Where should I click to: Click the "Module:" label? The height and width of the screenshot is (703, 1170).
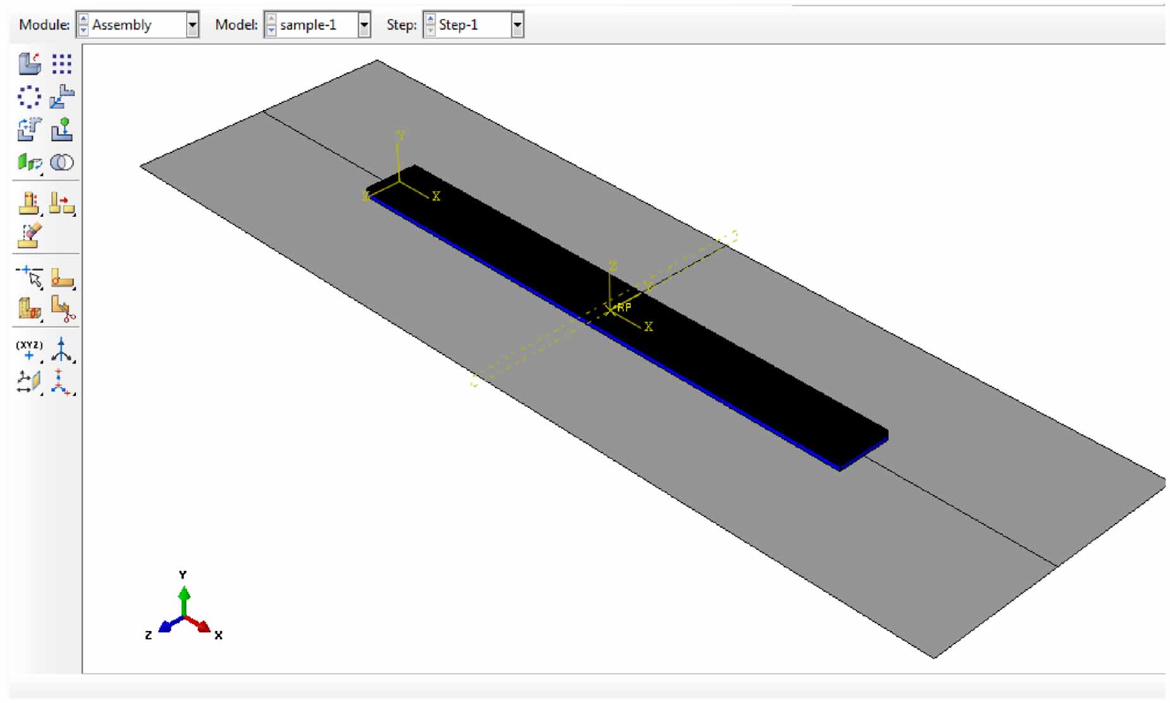[44, 25]
